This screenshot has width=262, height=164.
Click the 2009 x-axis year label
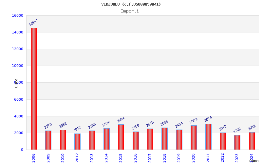(x=48, y=158)
